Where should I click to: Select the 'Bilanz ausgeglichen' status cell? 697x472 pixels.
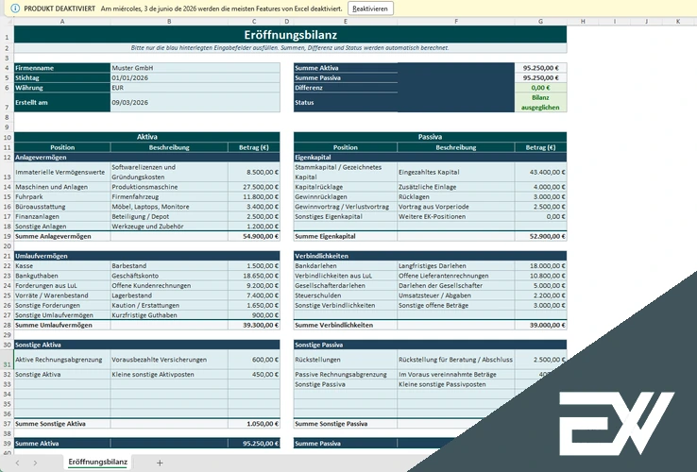(540, 102)
